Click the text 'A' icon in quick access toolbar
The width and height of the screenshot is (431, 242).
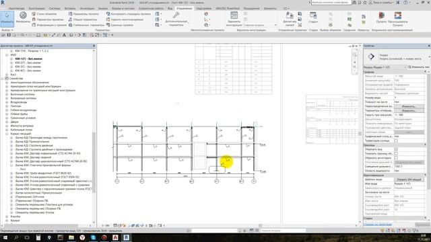pos(64,35)
